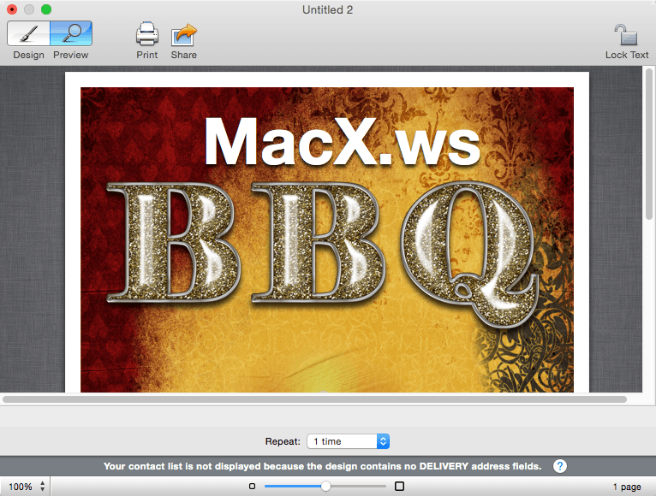Click the zoom slider knob
The width and height of the screenshot is (656, 496).
click(325, 486)
